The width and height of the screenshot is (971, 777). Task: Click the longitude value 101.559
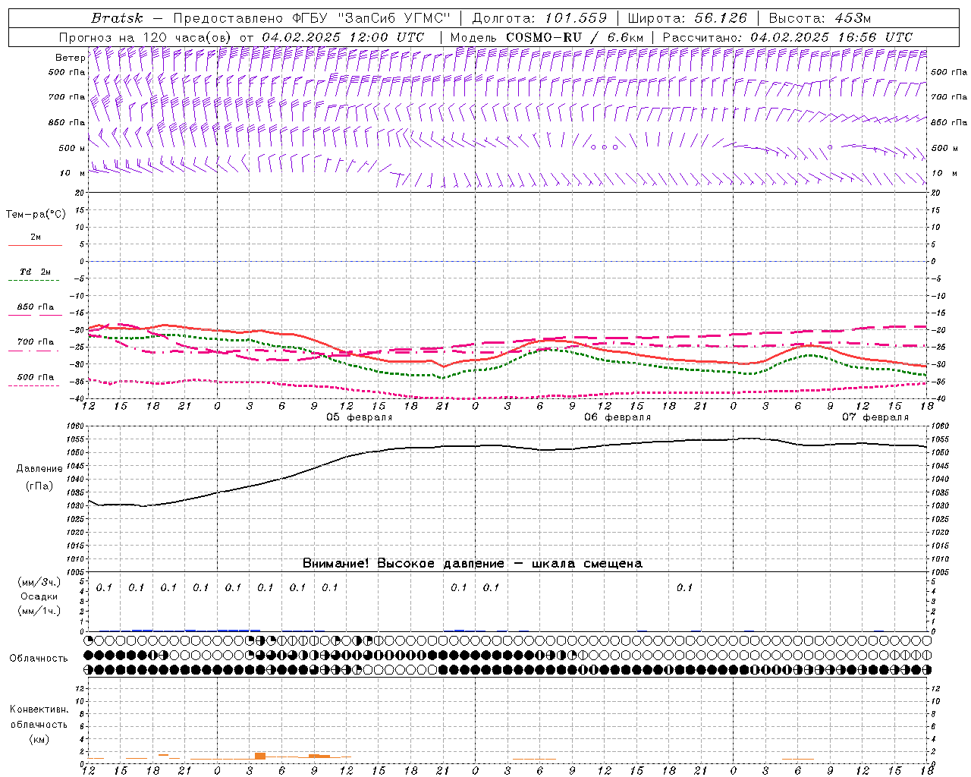click(x=576, y=18)
